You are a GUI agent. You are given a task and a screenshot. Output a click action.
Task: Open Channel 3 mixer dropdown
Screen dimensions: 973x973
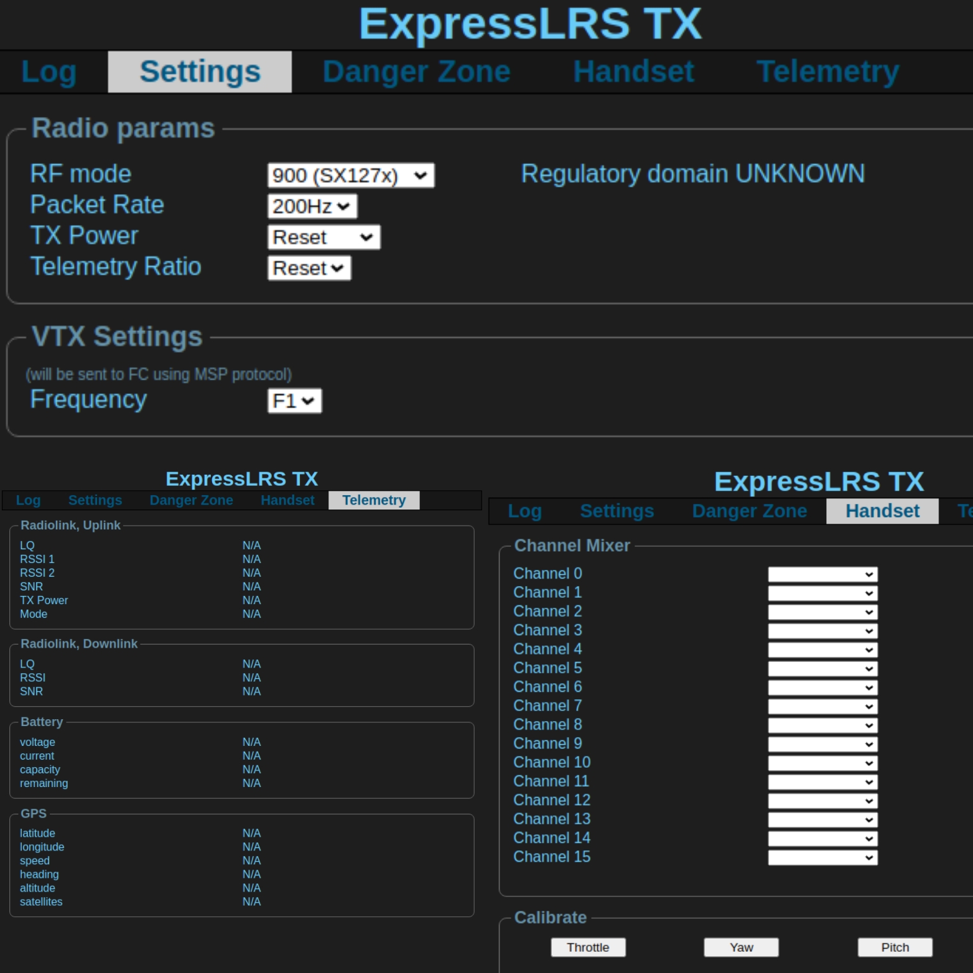click(x=822, y=631)
